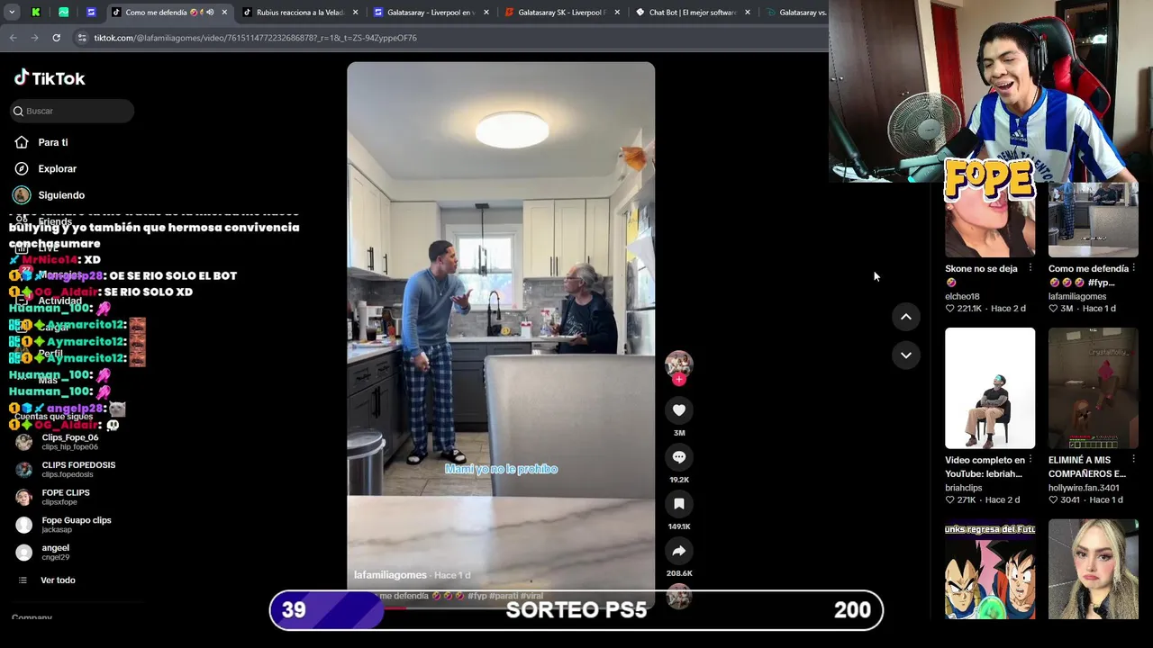Screen dimensions: 1153x648
Task: Switch to the Chat Bot El mejor software tab
Action: pos(693,13)
